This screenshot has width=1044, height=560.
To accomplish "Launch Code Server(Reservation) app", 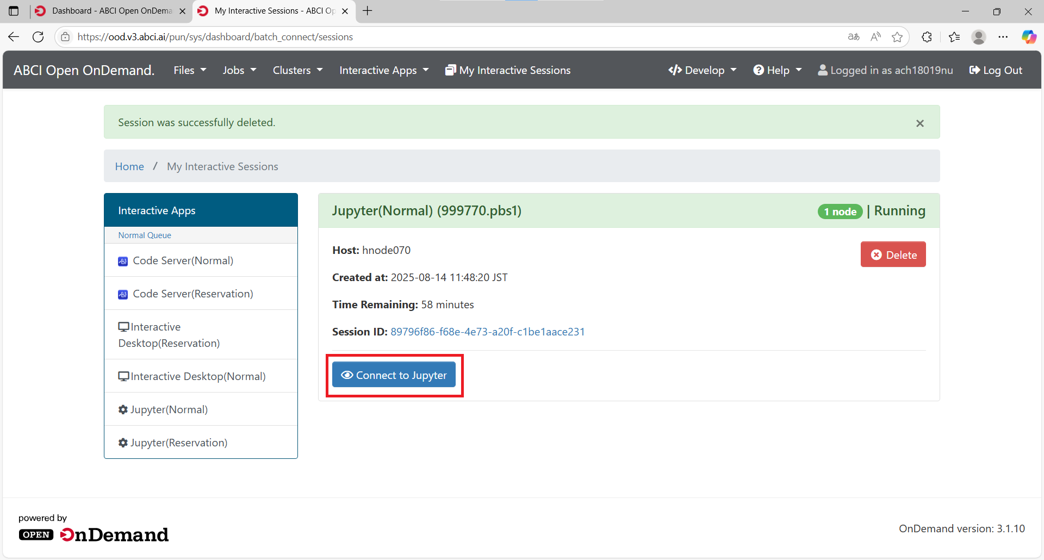I will (x=201, y=294).
